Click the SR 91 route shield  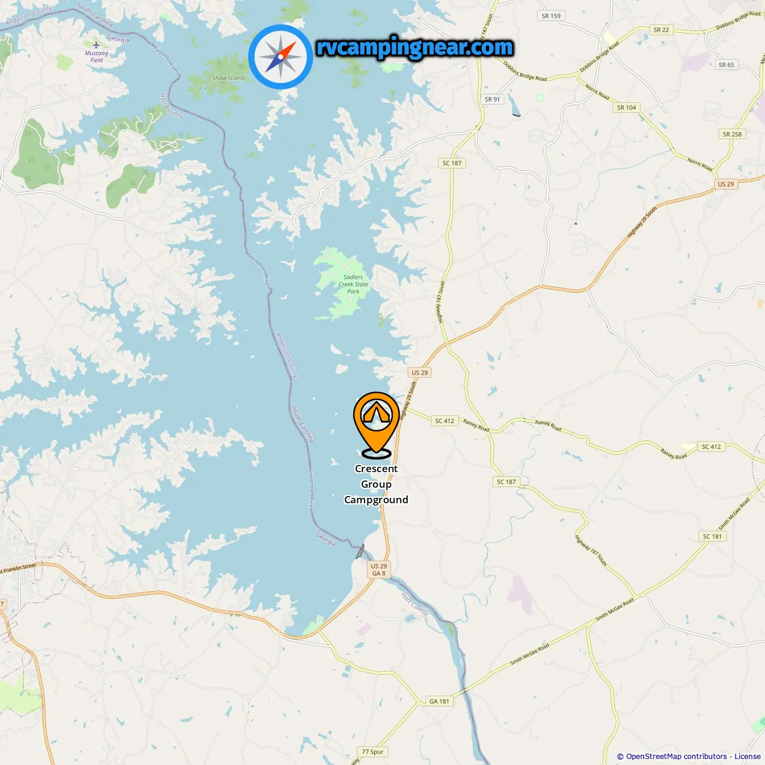pyautogui.click(x=492, y=99)
